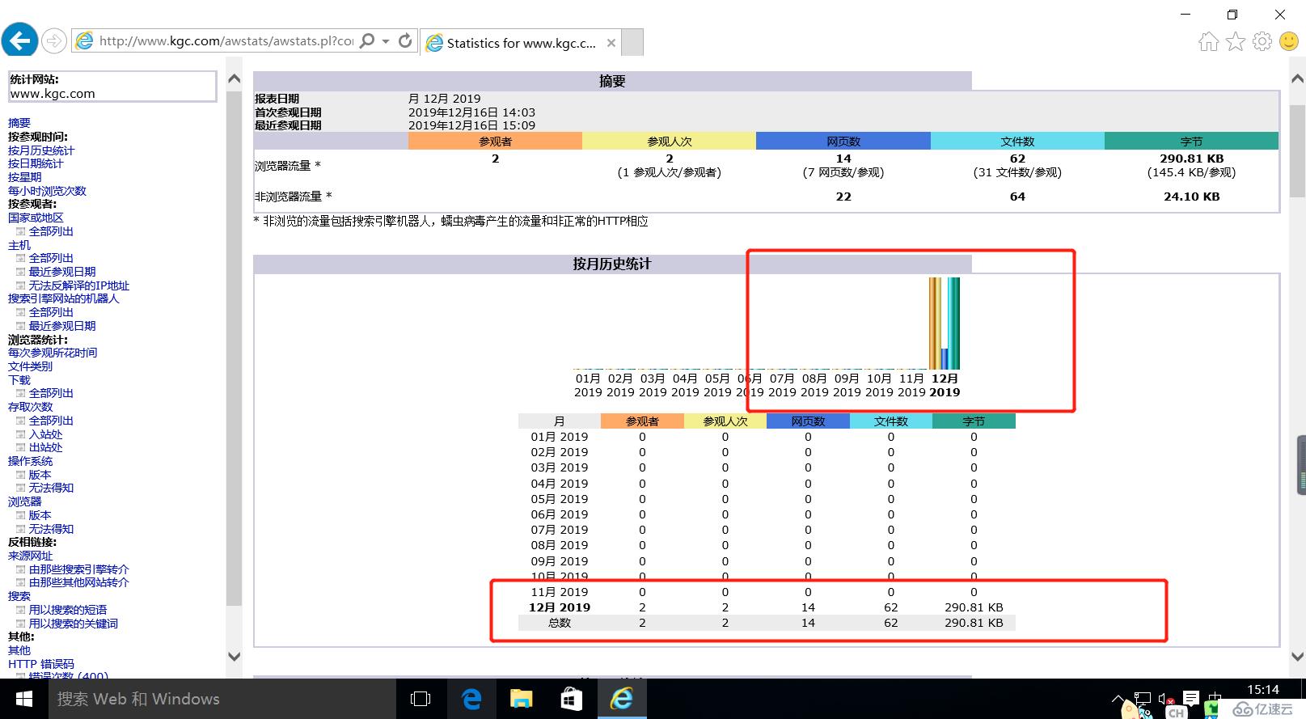
Task: Go back with the browser back arrow
Action: [19, 40]
